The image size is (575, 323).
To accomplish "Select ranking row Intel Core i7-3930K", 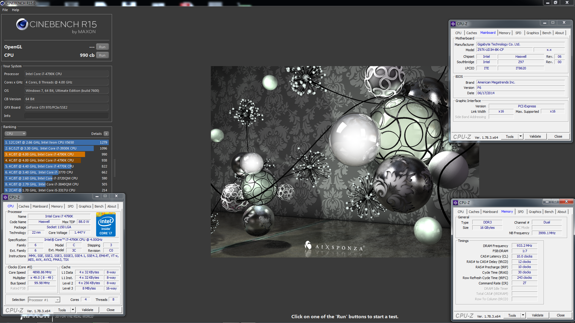I will (x=56, y=148).
